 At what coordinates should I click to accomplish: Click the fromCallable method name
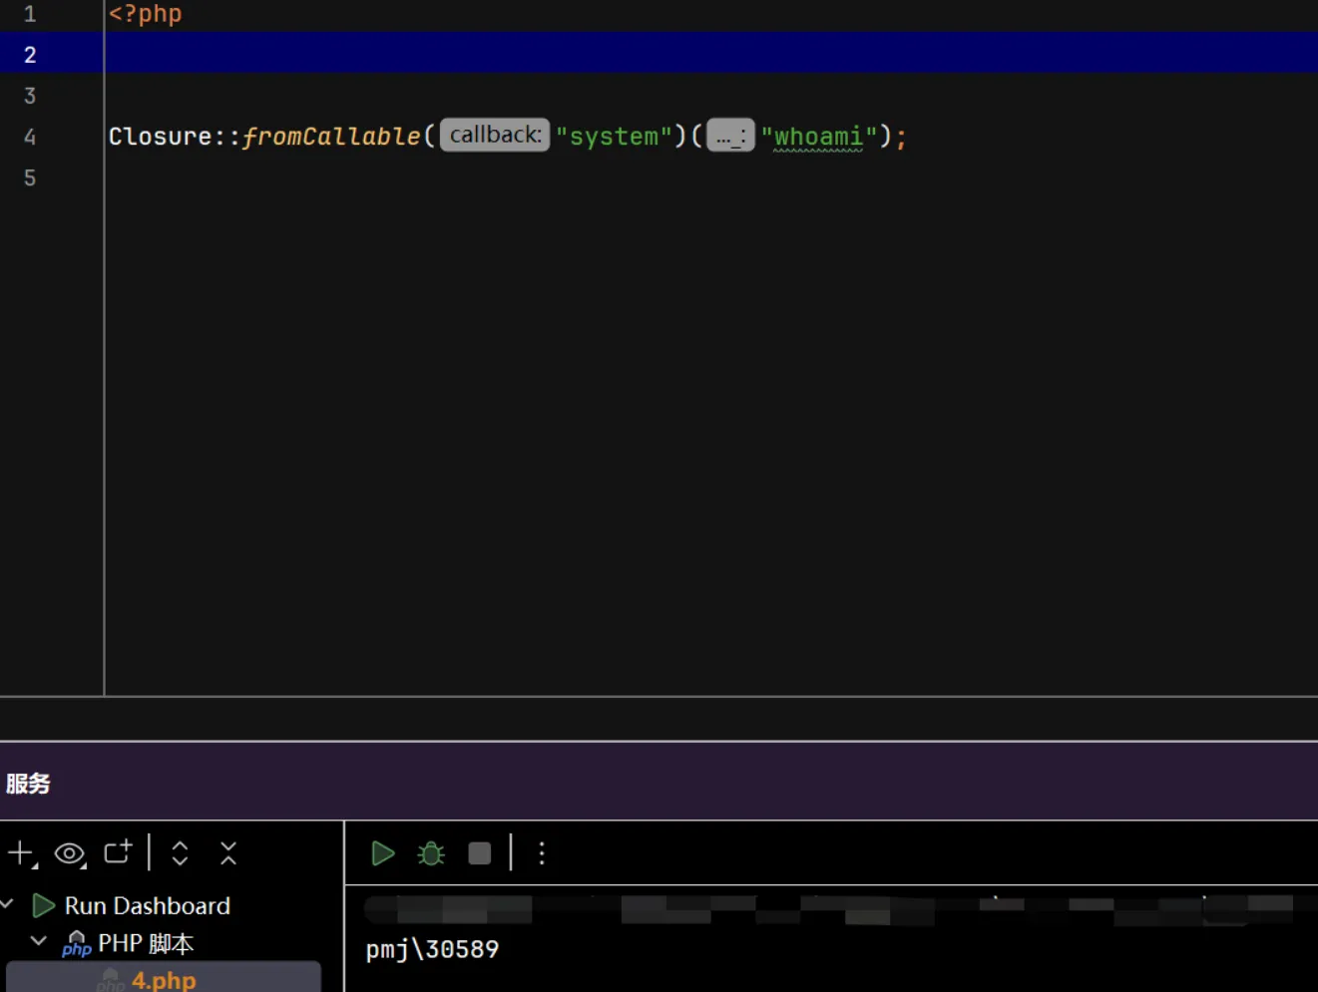point(331,137)
